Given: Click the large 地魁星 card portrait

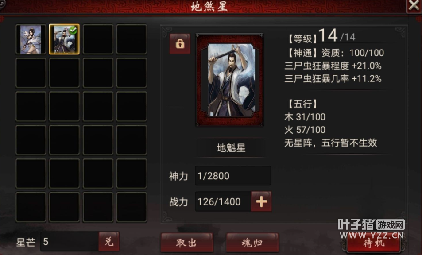Looking at the screenshot, I should [x=229, y=80].
